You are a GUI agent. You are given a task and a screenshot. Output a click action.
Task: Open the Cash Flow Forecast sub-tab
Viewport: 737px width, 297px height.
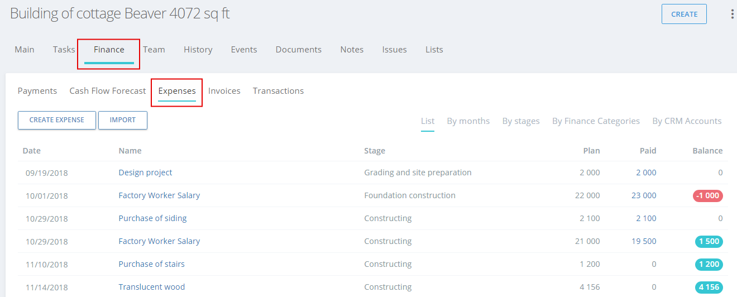click(108, 91)
